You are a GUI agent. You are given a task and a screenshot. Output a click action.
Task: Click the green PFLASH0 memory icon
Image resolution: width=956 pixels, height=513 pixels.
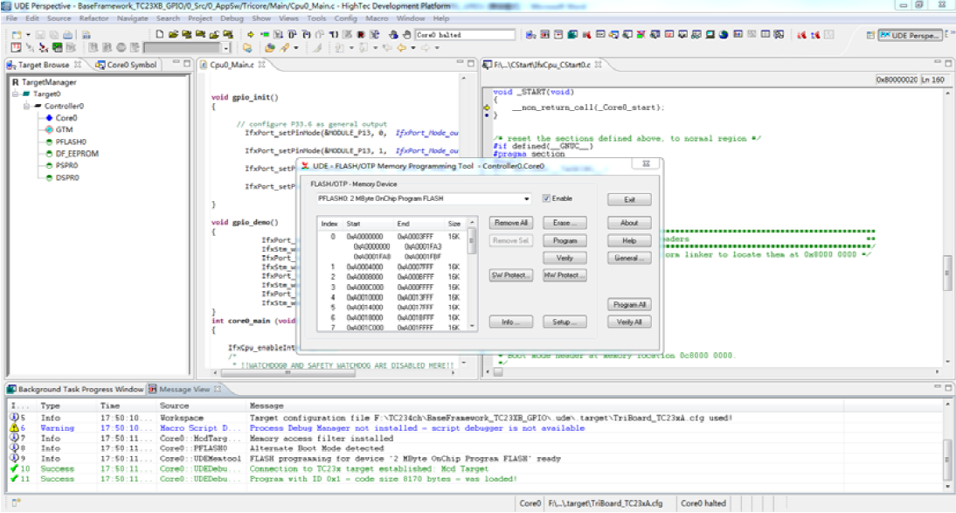(49, 142)
